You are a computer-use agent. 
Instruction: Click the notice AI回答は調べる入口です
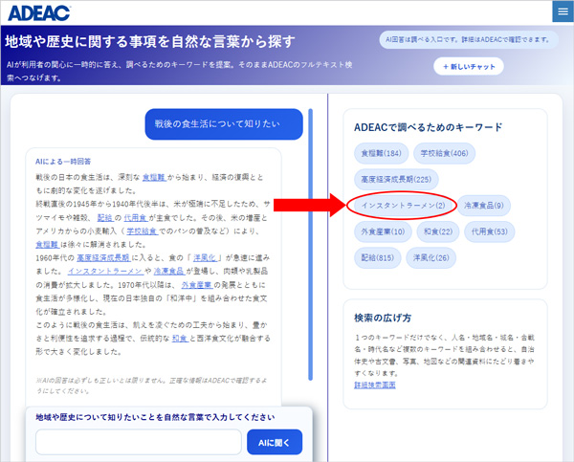click(468, 39)
